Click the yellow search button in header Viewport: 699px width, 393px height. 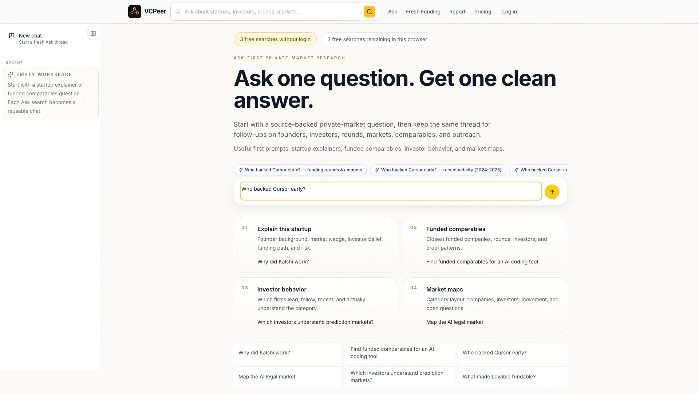(x=370, y=12)
